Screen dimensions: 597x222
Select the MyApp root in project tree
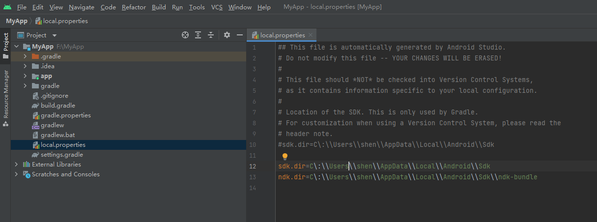pyautogui.click(x=128, y=47)
